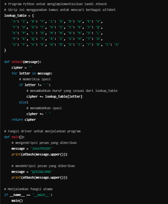This screenshot has width=168, height=204.
Task: Click the 'for letter in message:' line
Action: click(x=32, y=73)
